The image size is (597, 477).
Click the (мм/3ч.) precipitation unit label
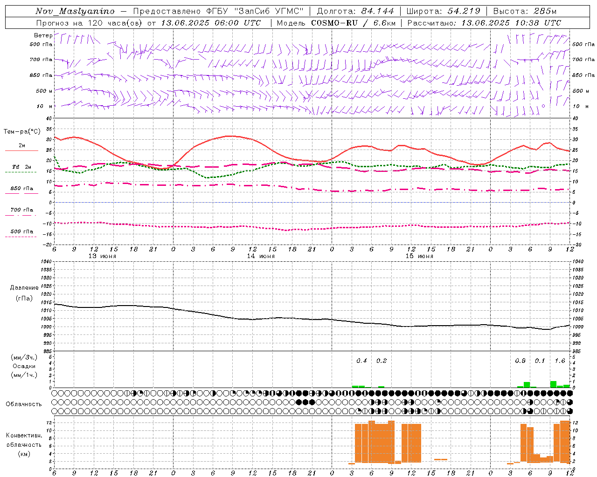tap(24, 357)
